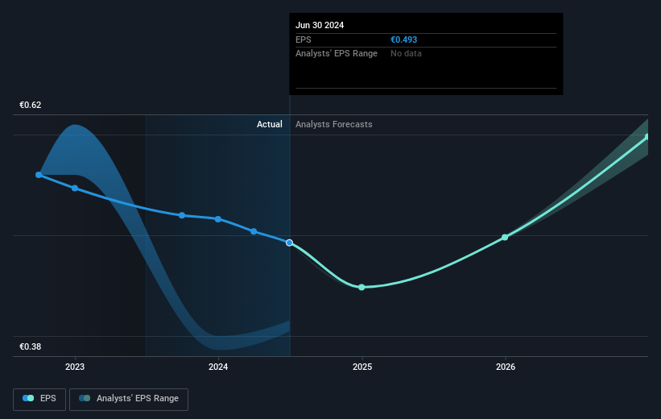Toggle the Analysts' EPS Range legend button
Screen dimensions: 661x419
[x=129, y=399]
